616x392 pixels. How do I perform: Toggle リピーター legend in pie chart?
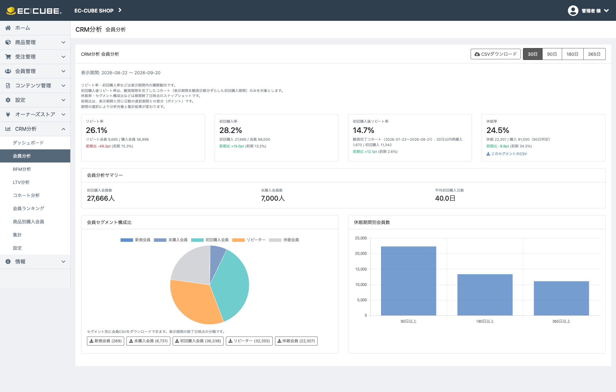pyautogui.click(x=249, y=240)
